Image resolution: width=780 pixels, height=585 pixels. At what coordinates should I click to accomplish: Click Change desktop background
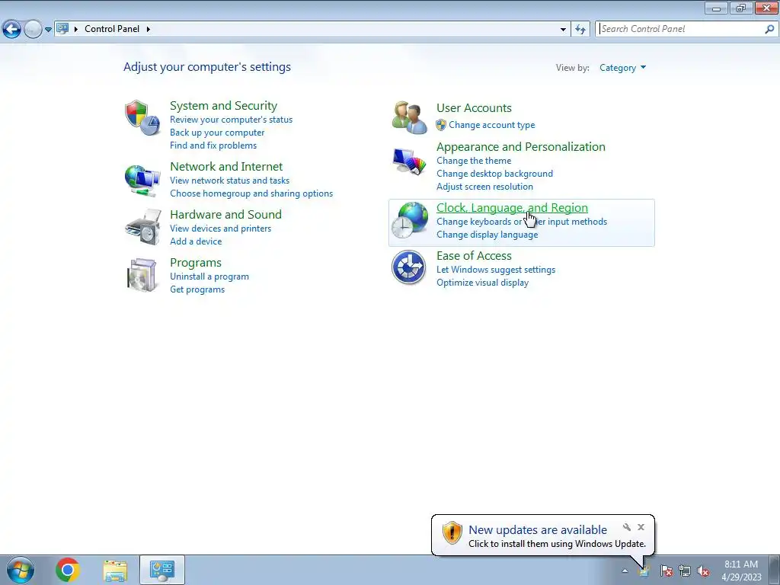[x=494, y=174]
